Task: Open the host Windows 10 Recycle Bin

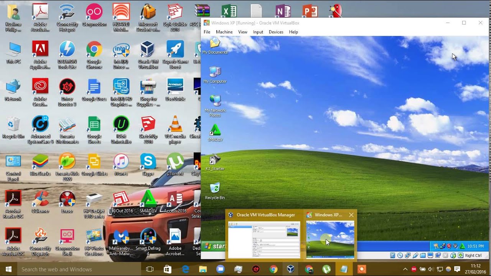Action: pos(13,127)
